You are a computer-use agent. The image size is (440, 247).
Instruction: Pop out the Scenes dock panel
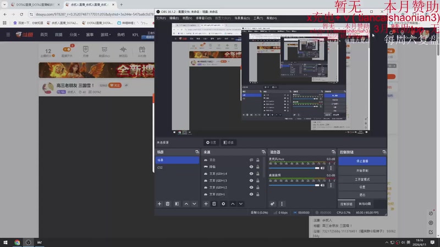click(197, 152)
